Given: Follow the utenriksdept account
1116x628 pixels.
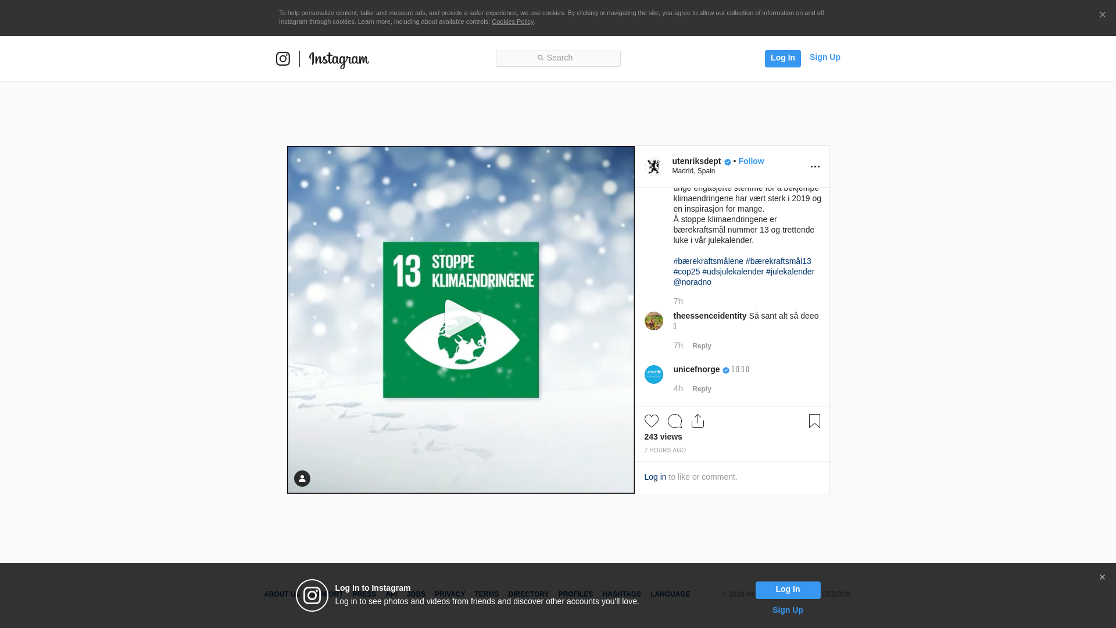Looking at the screenshot, I should click(x=751, y=161).
